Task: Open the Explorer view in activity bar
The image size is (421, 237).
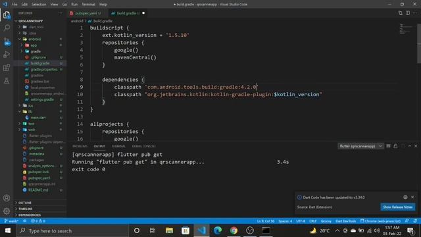Action: pos(7,15)
